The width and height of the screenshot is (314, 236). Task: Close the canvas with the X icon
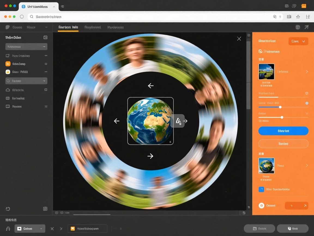pos(239,39)
